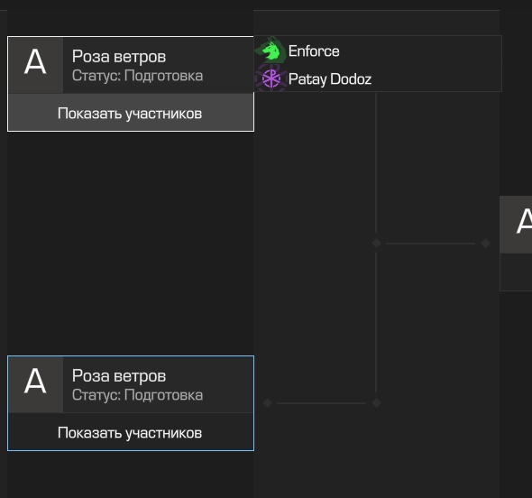Click the "A" badge on the blue-outlined match card
The height and width of the screenshot is (498, 532).
(36, 384)
